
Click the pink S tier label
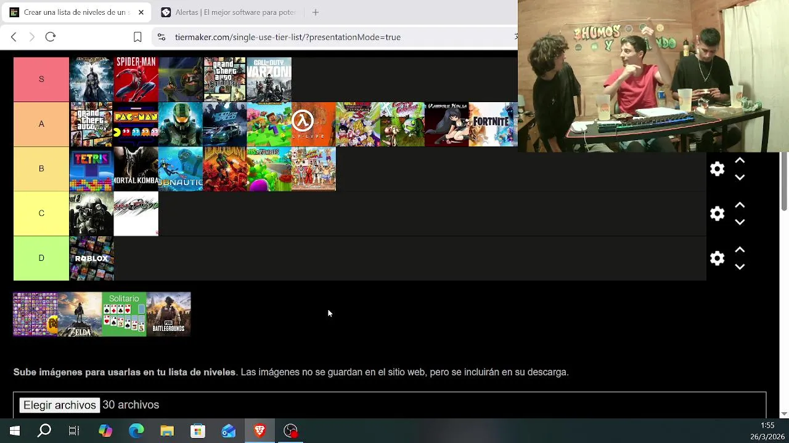pyautogui.click(x=41, y=79)
